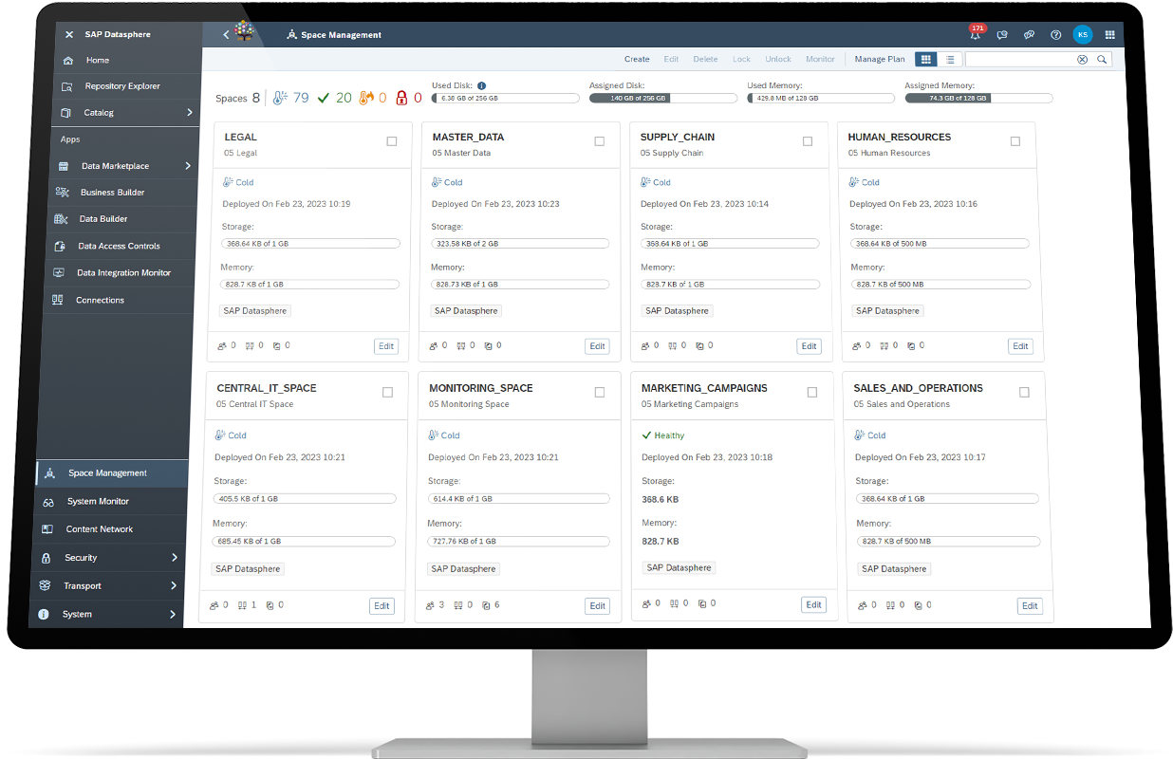Viewport: 1173px width, 759px height.
Task: Open the Data Builder icon
Action: pos(62,219)
